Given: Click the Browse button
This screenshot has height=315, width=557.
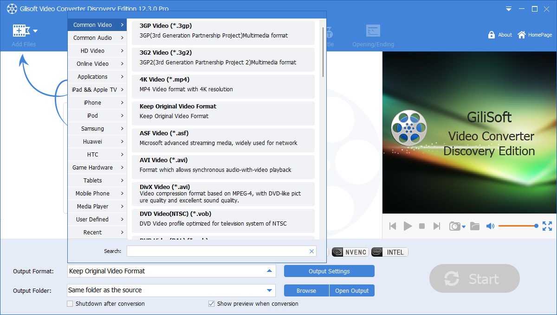Looking at the screenshot, I should click(x=306, y=290).
